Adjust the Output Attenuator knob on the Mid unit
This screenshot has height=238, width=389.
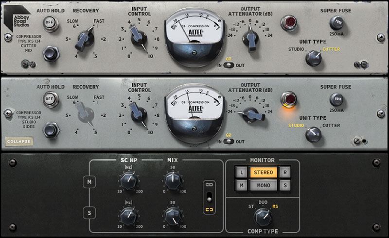coord(250,39)
